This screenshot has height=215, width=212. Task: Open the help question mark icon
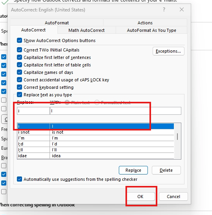pyautogui.click(x=164, y=9)
